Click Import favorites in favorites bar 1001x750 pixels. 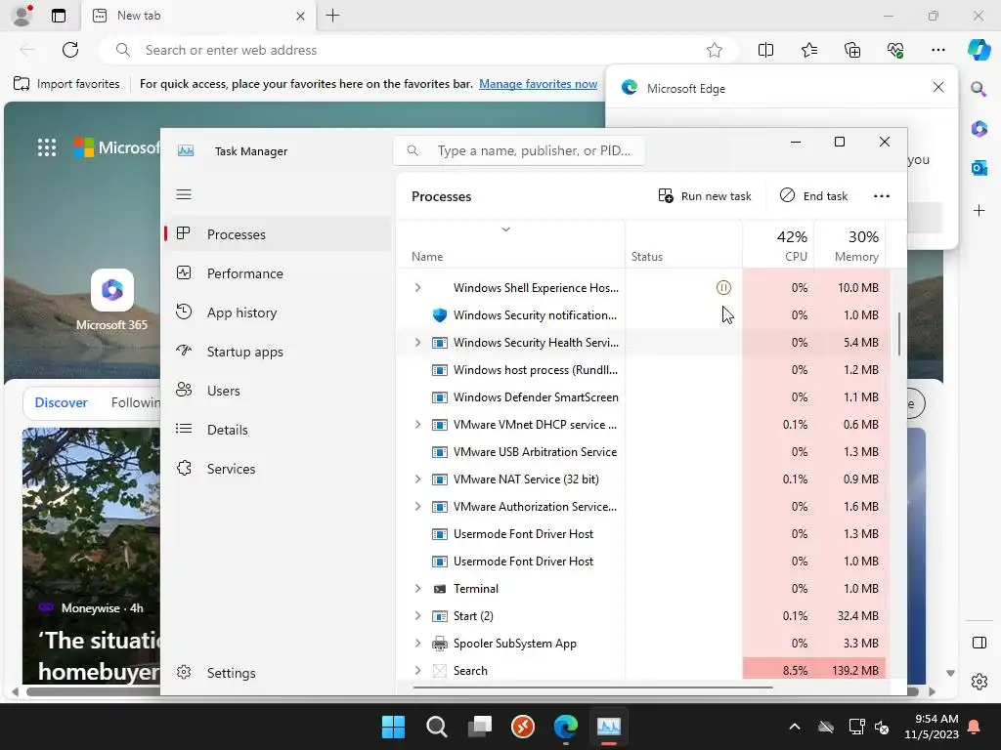(x=66, y=84)
